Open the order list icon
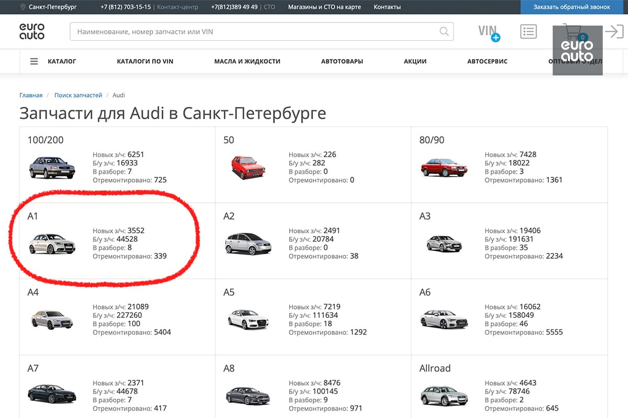The height and width of the screenshot is (418, 628). (529, 32)
